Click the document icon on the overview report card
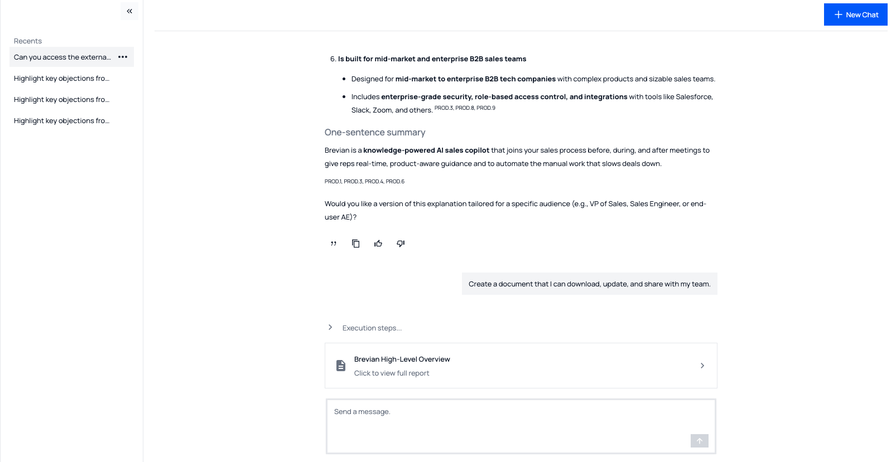Viewport: 896px width, 462px height. click(x=341, y=365)
